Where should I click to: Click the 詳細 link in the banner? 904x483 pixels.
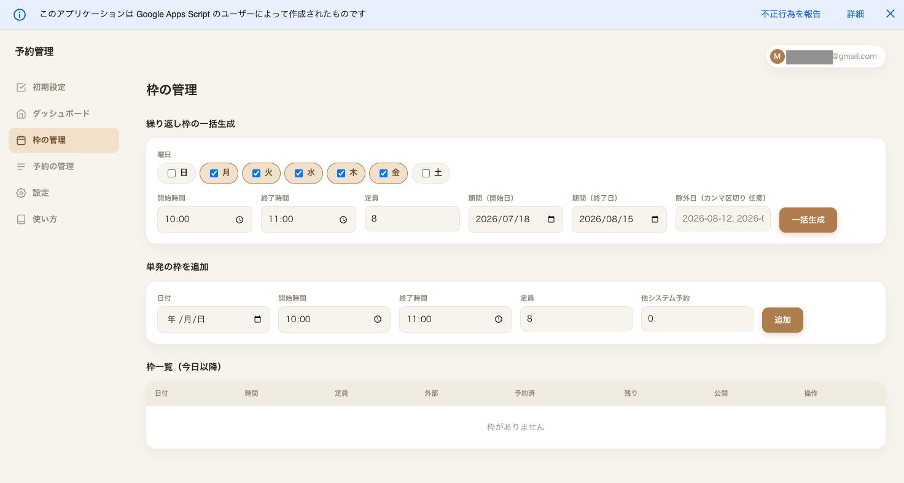[855, 14]
